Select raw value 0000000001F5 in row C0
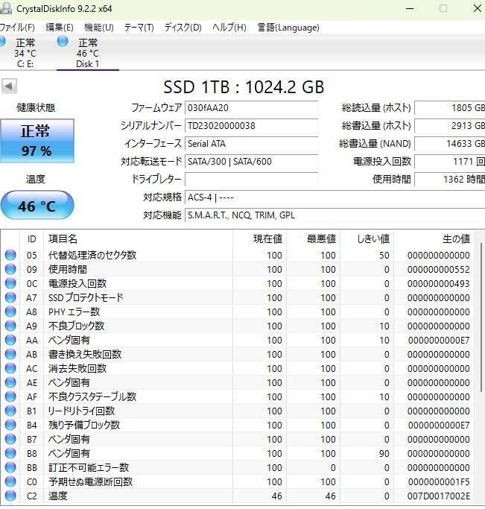Viewport: 485px width, 509px height. pos(439,482)
